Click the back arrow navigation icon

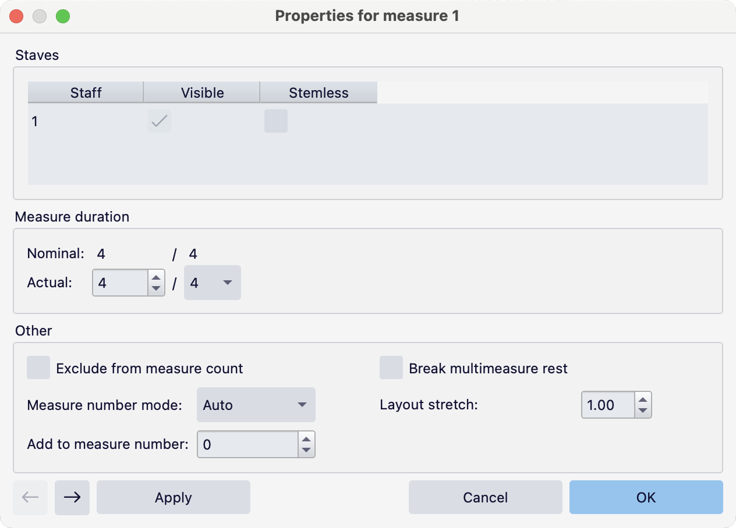pos(30,498)
